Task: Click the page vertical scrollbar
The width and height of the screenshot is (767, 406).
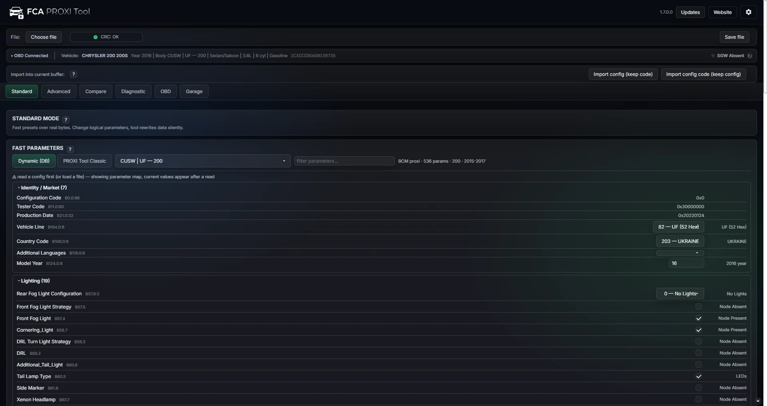Action: [x=765, y=47]
